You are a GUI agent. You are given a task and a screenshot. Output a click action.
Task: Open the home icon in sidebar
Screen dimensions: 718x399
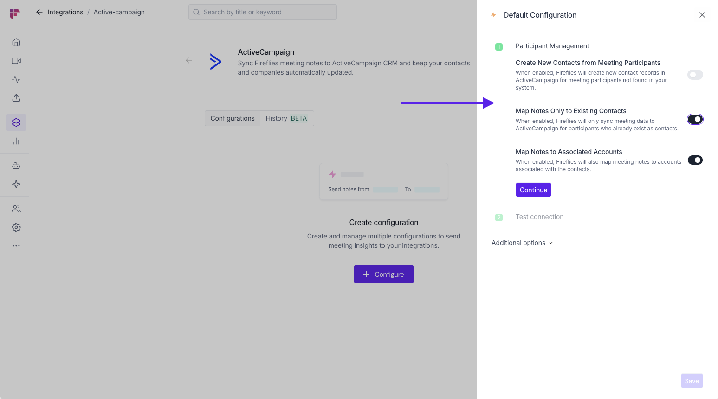16,43
